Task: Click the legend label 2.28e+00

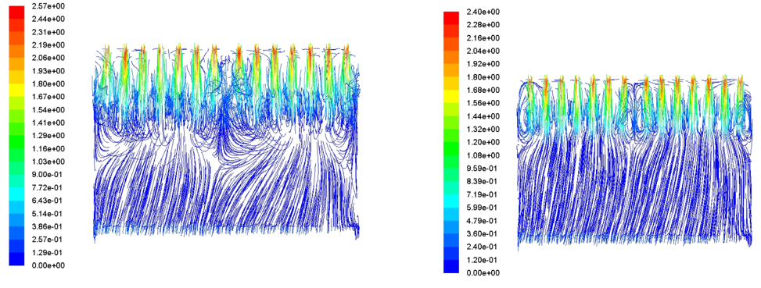Action: [x=483, y=25]
